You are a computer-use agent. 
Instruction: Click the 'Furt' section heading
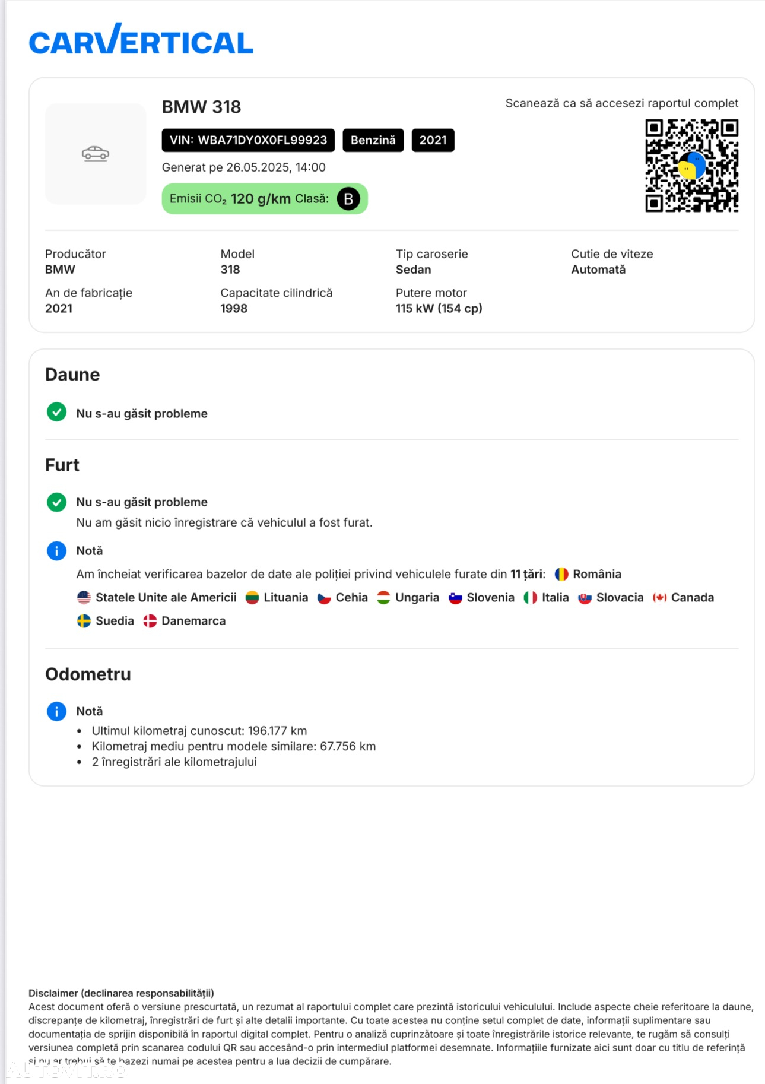(62, 465)
